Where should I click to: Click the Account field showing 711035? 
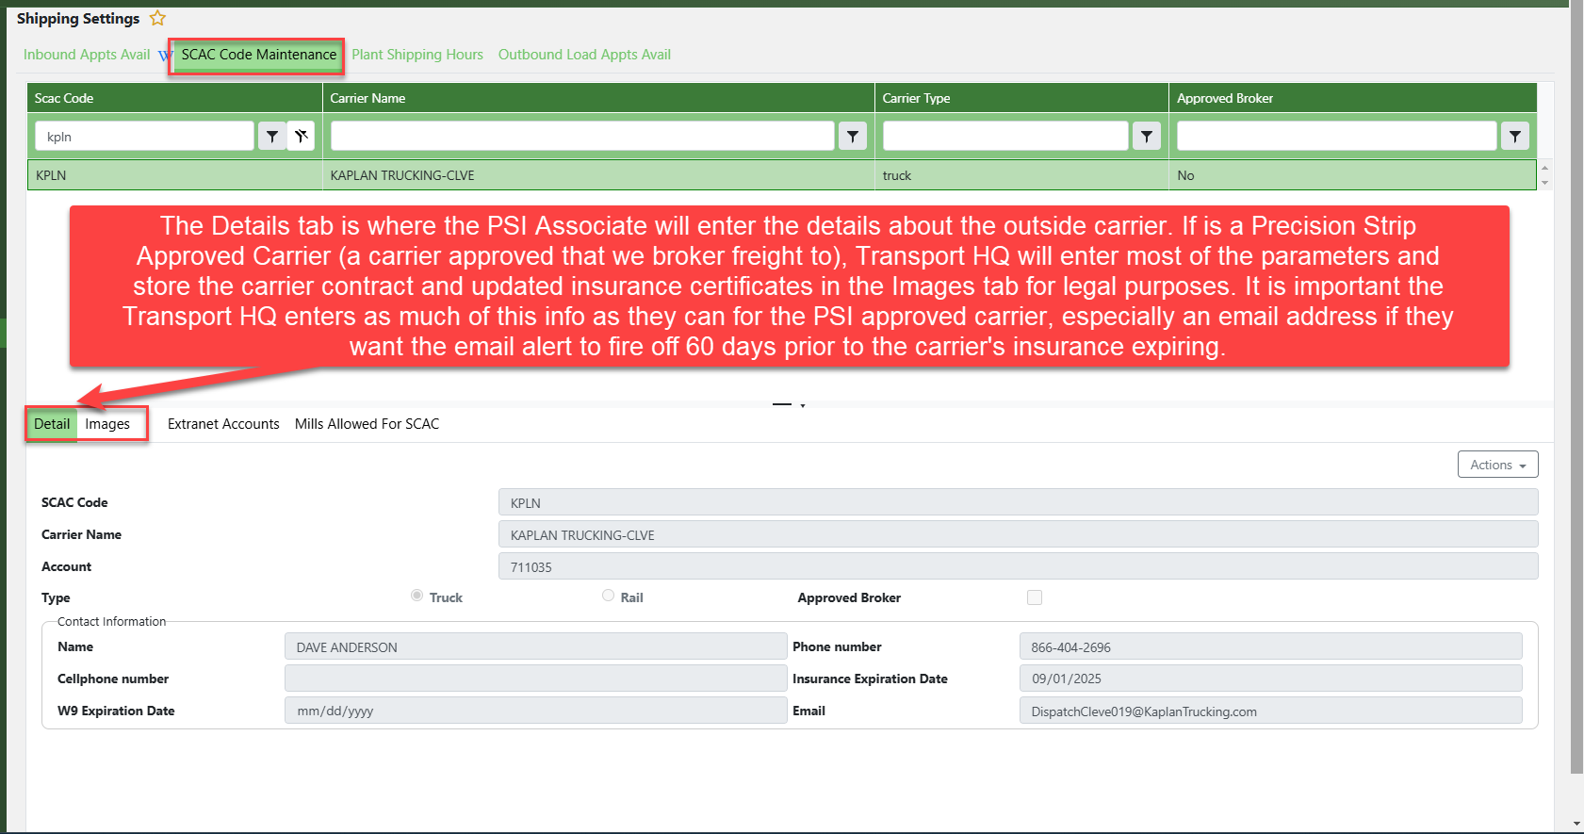pyautogui.click(x=1018, y=566)
